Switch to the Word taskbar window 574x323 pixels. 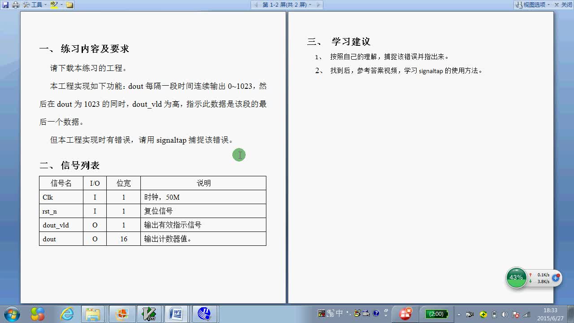click(x=176, y=314)
